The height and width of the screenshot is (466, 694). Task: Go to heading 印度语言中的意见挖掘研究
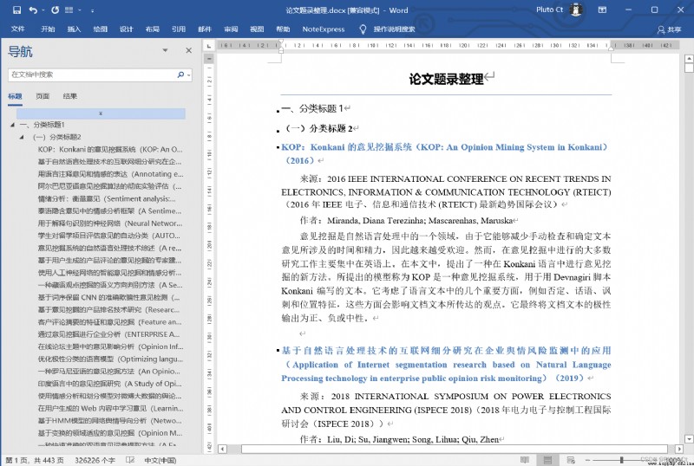110,384
